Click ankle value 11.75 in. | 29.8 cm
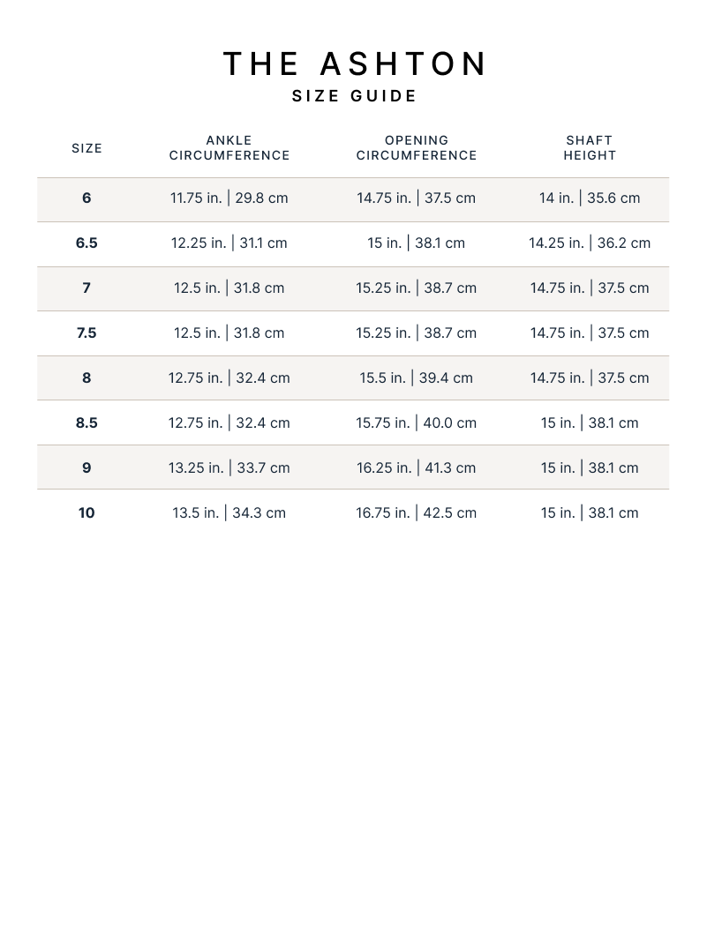The height and width of the screenshot is (942, 707). pyautogui.click(x=229, y=198)
